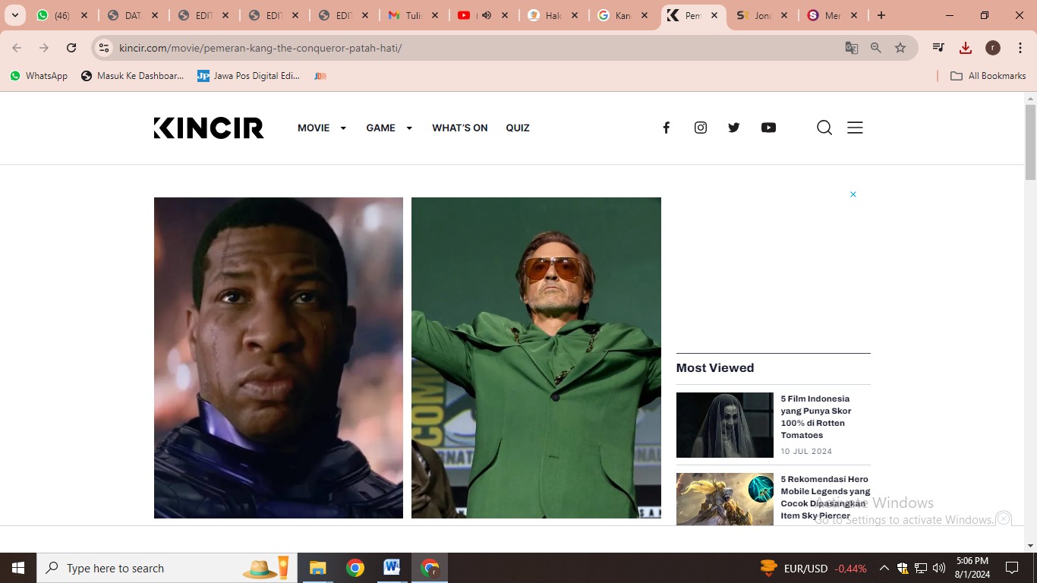Image resolution: width=1037 pixels, height=583 pixels.
Task: Open KINCIR's YouTube channel icon
Action: pyautogui.click(x=768, y=128)
